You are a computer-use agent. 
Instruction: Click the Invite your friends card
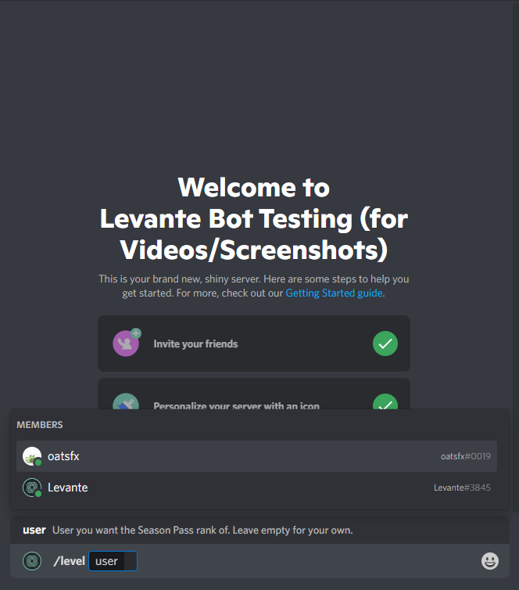click(254, 344)
